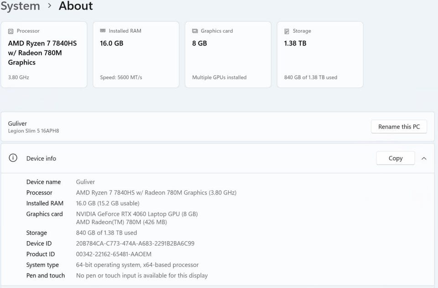Viewport: 438px width, 288px height.
Task: Select '16.0 GB (15.2 GB usable)' value
Action: (108, 203)
